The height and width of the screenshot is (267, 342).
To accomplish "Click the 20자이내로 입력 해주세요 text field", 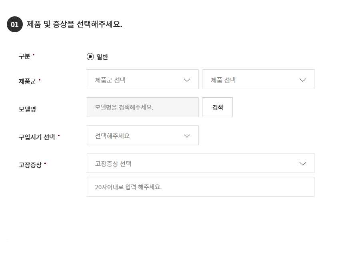I will coord(201,187).
